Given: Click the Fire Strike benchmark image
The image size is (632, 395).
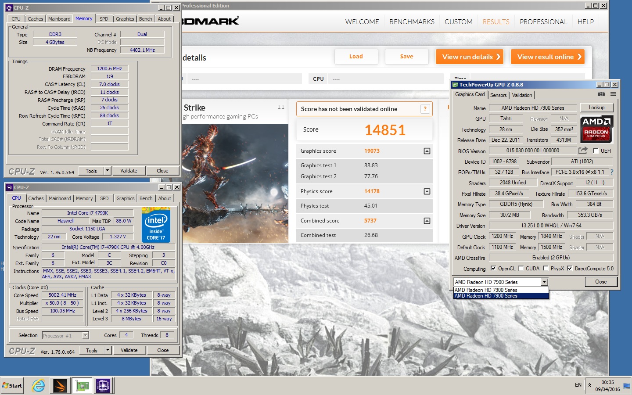Looking at the screenshot, I should pos(235,183).
